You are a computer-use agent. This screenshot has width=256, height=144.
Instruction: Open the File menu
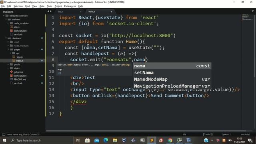point(3,6)
